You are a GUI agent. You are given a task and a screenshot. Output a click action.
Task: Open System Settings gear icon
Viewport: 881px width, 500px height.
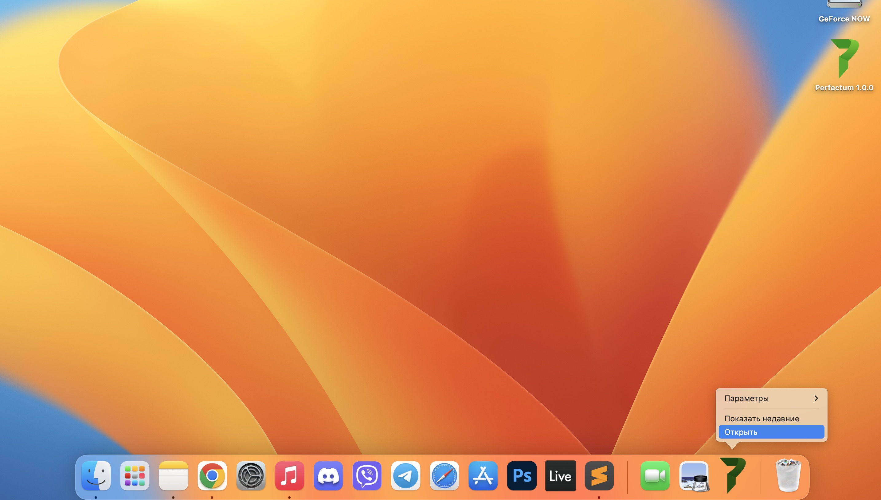[251, 476]
